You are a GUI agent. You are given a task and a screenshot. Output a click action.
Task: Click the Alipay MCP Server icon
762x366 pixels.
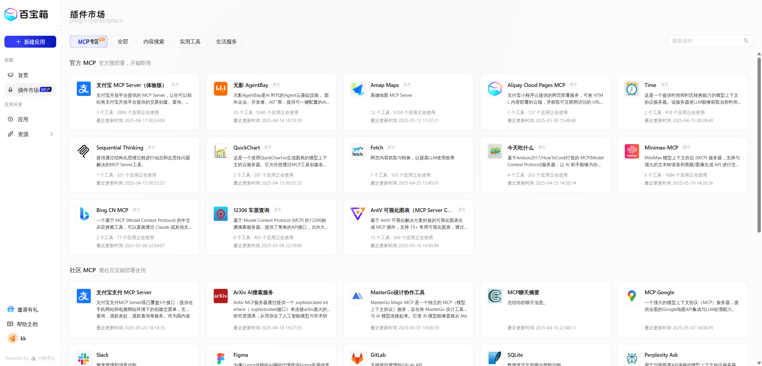click(84, 89)
